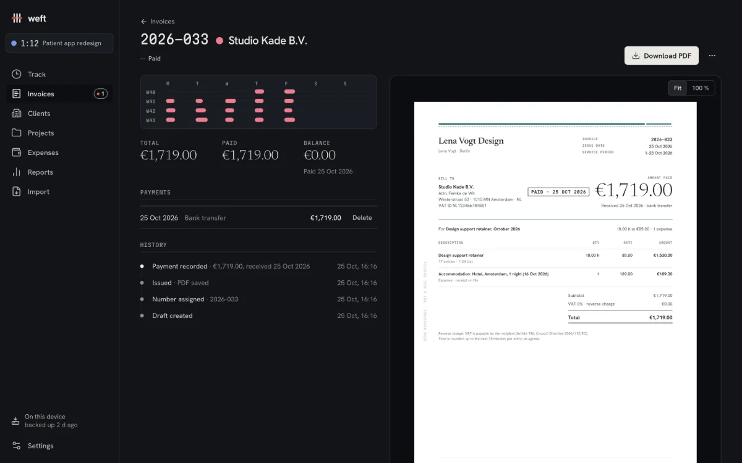Set preview zoom to 100 %
The width and height of the screenshot is (742, 463).
pos(701,88)
